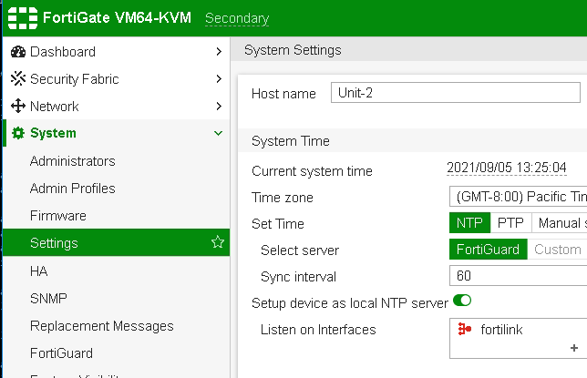587x378 pixels.
Task: Open the Security Fabric menu
Action: click(116, 78)
